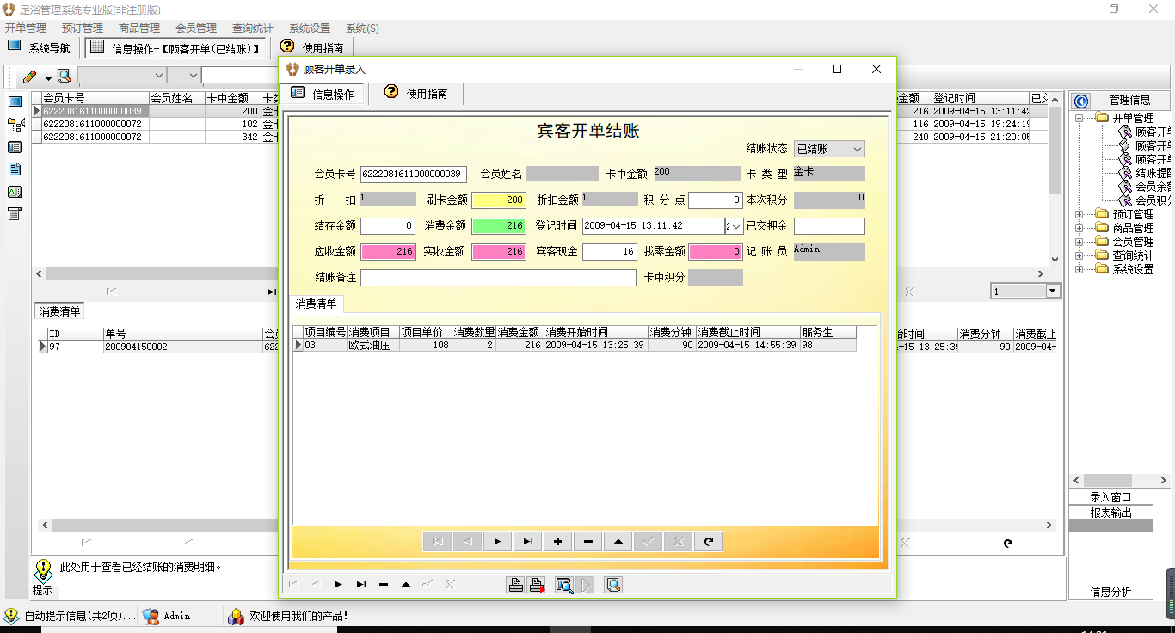The height and width of the screenshot is (633, 1175).
Task: Click the folder tree icon in left sidebar
Action: pyautogui.click(x=15, y=125)
